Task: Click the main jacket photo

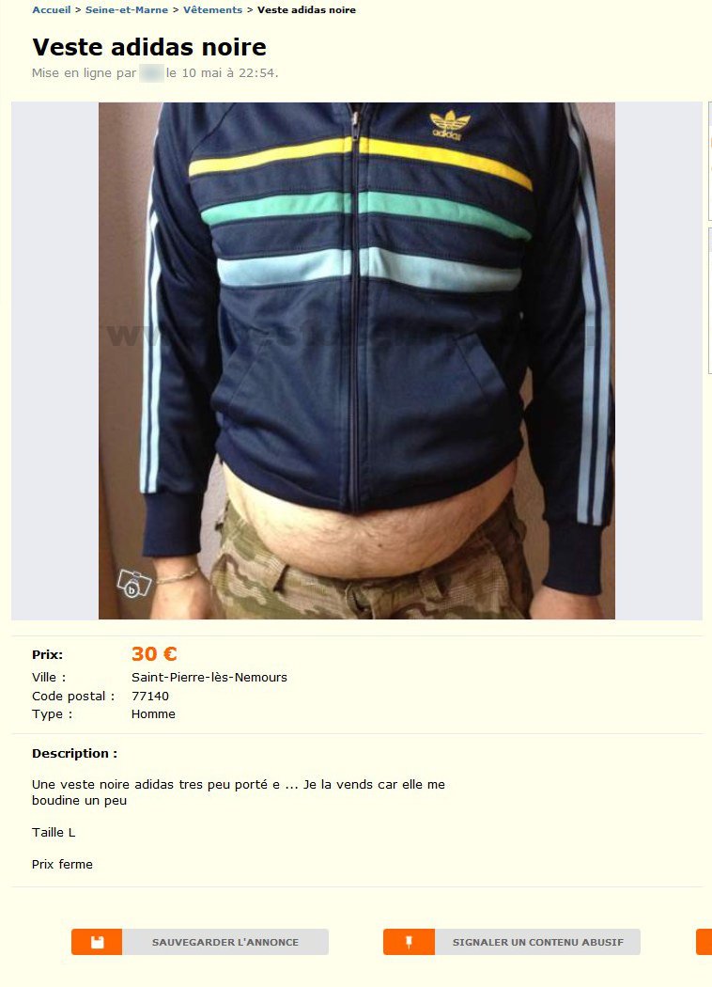Action: coord(357,361)
